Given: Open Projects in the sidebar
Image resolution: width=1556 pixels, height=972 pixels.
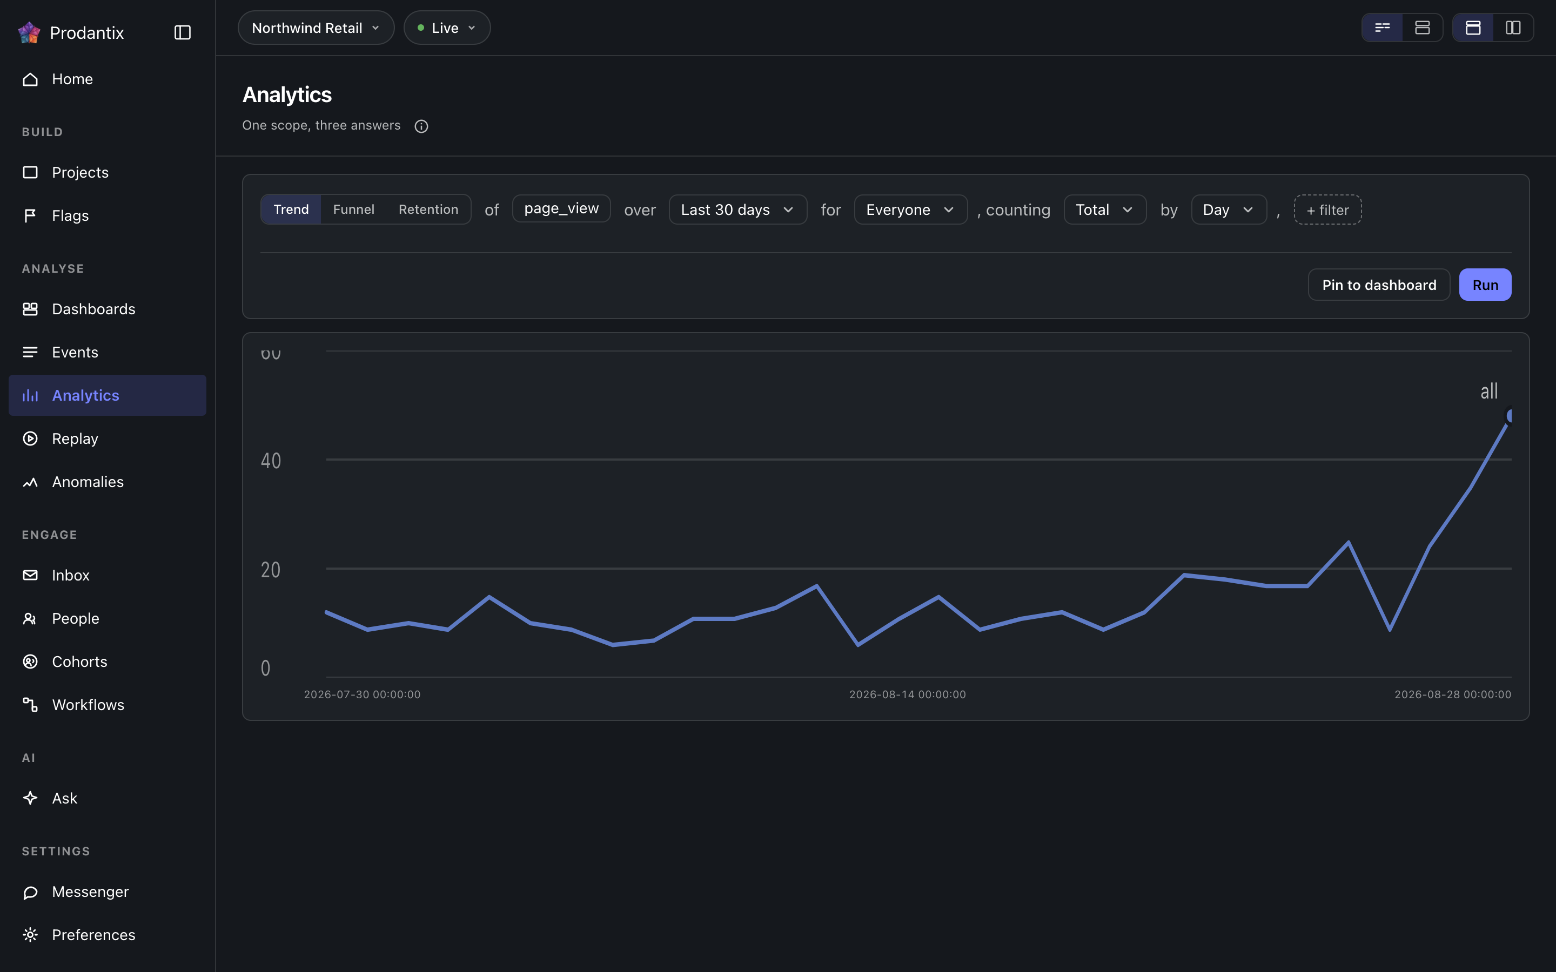Looking at the screenshot, I should pos(108,172).
